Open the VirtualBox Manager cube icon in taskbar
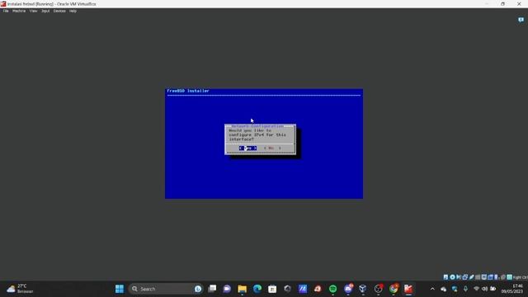528x297 pixels. (x=363, y=289)
